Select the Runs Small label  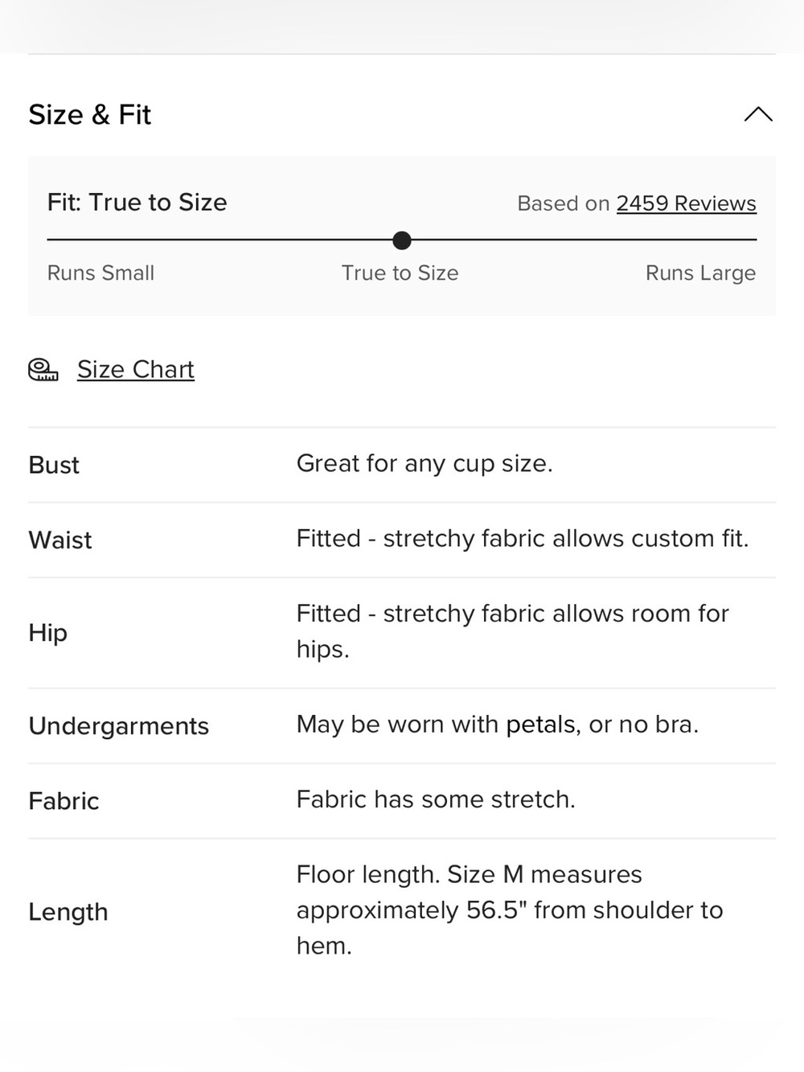(x=100, y=273)
